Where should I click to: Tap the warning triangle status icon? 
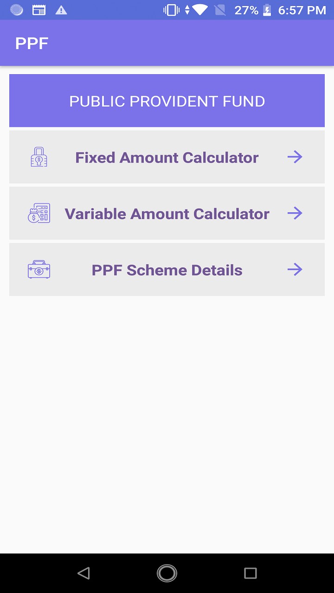coord(61,10)
